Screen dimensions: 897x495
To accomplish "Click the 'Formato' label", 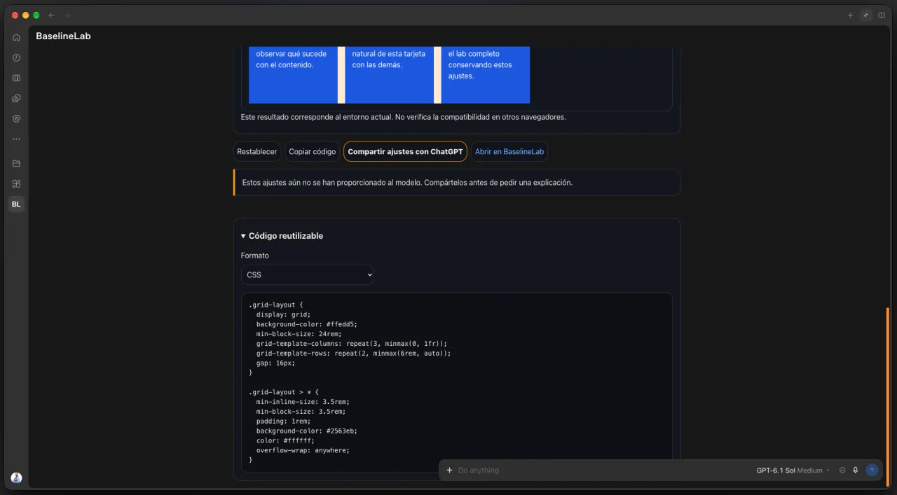I will pyautogui.click(x=255, y=256).
